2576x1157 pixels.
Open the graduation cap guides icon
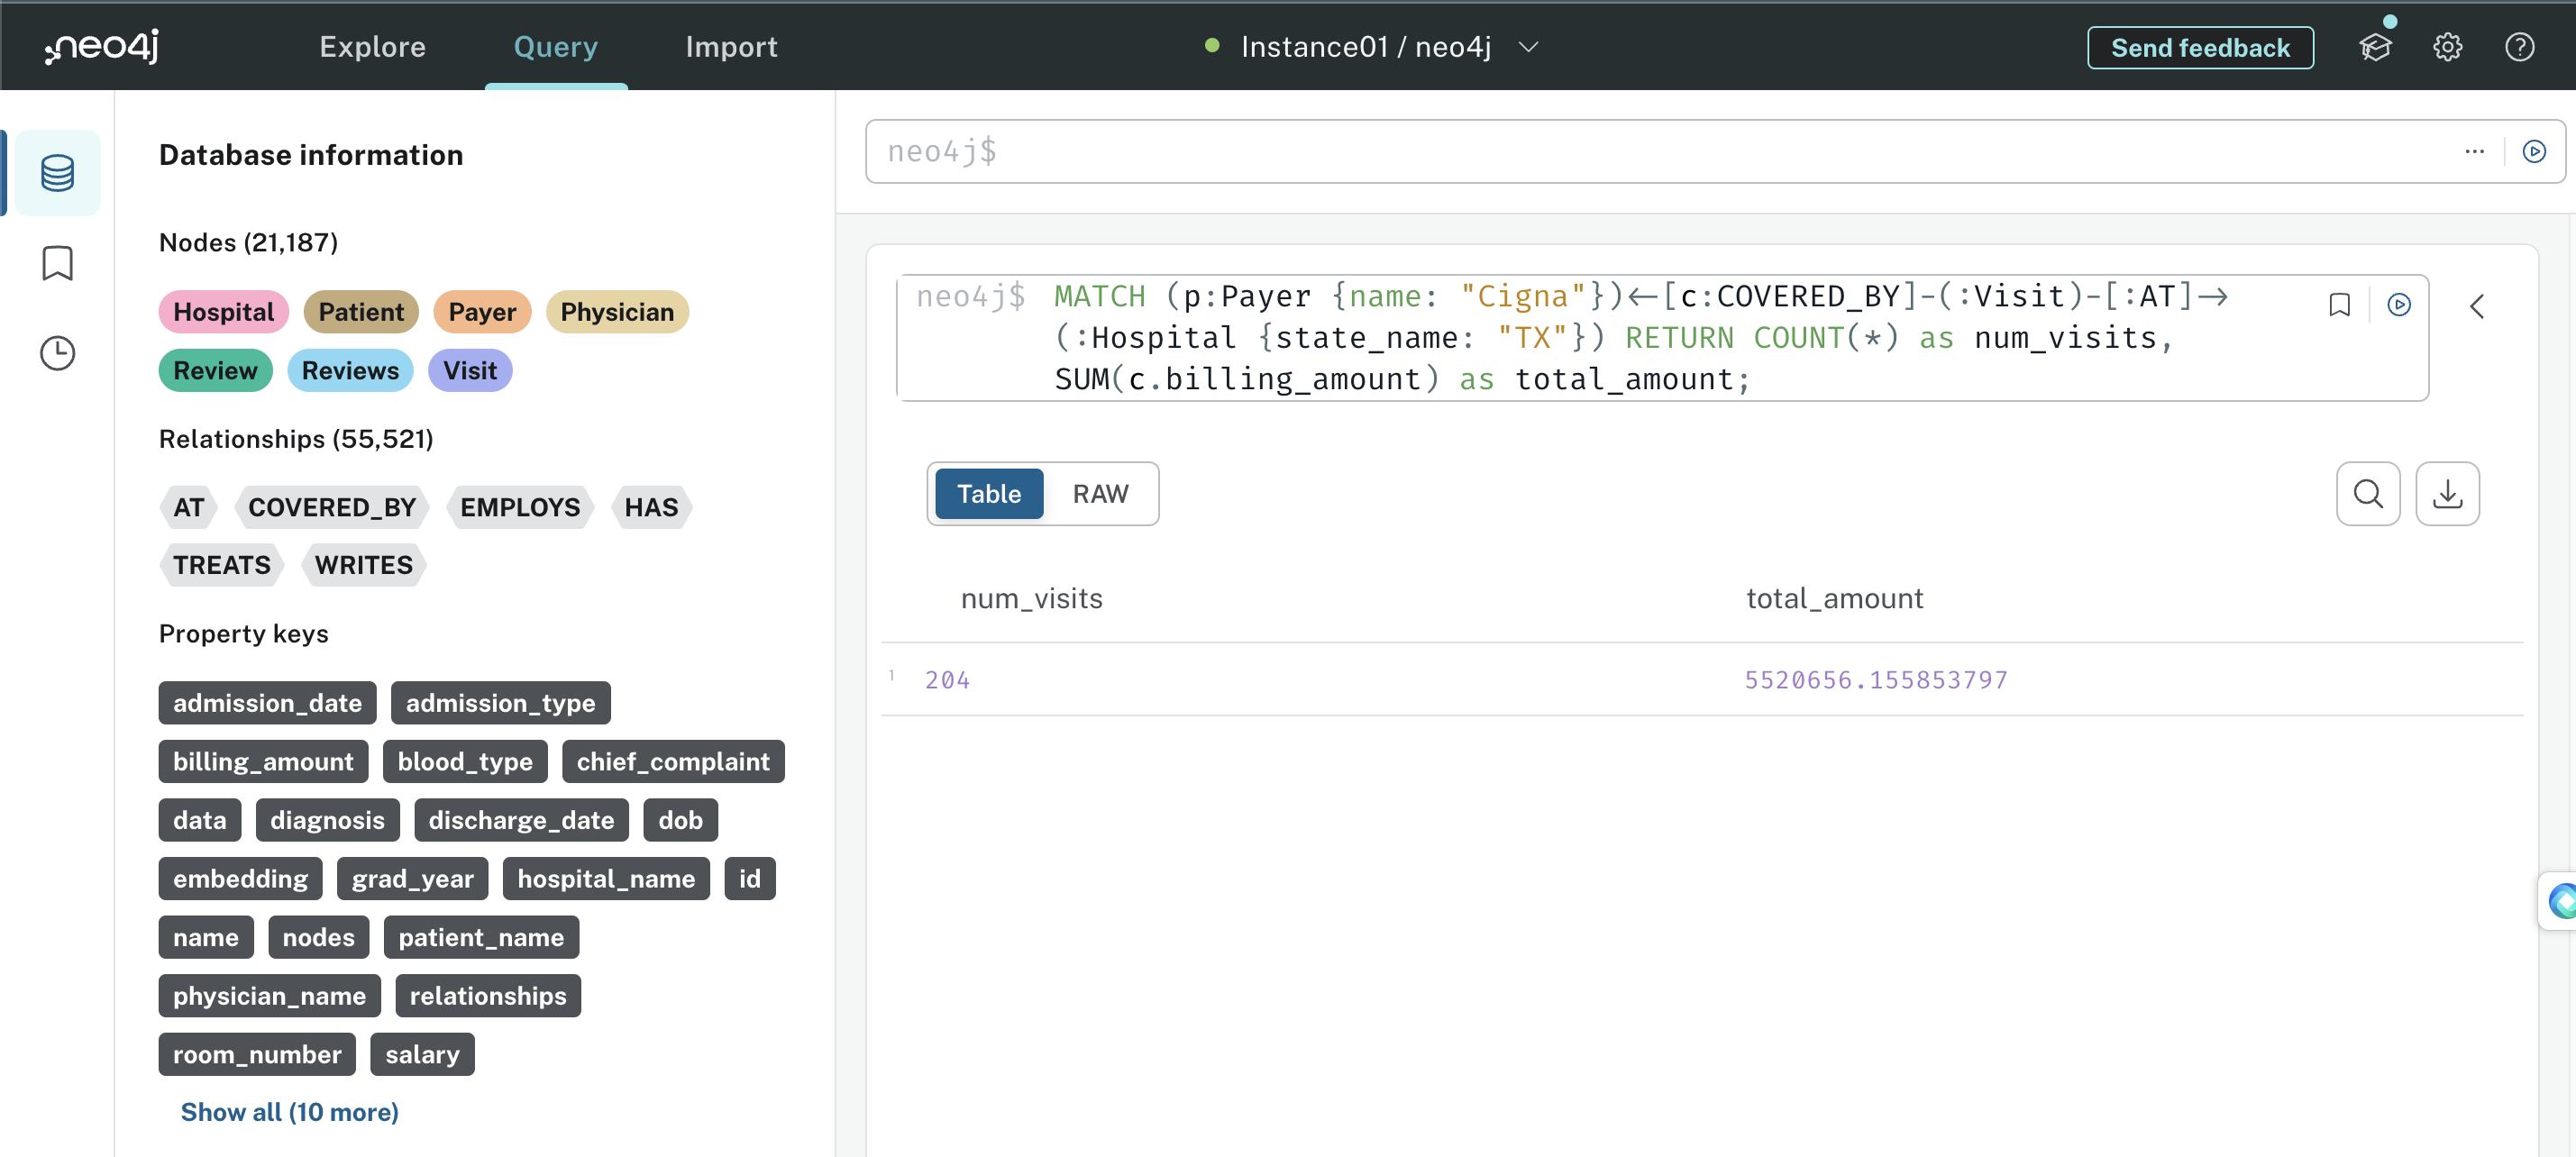[2375, 47]
